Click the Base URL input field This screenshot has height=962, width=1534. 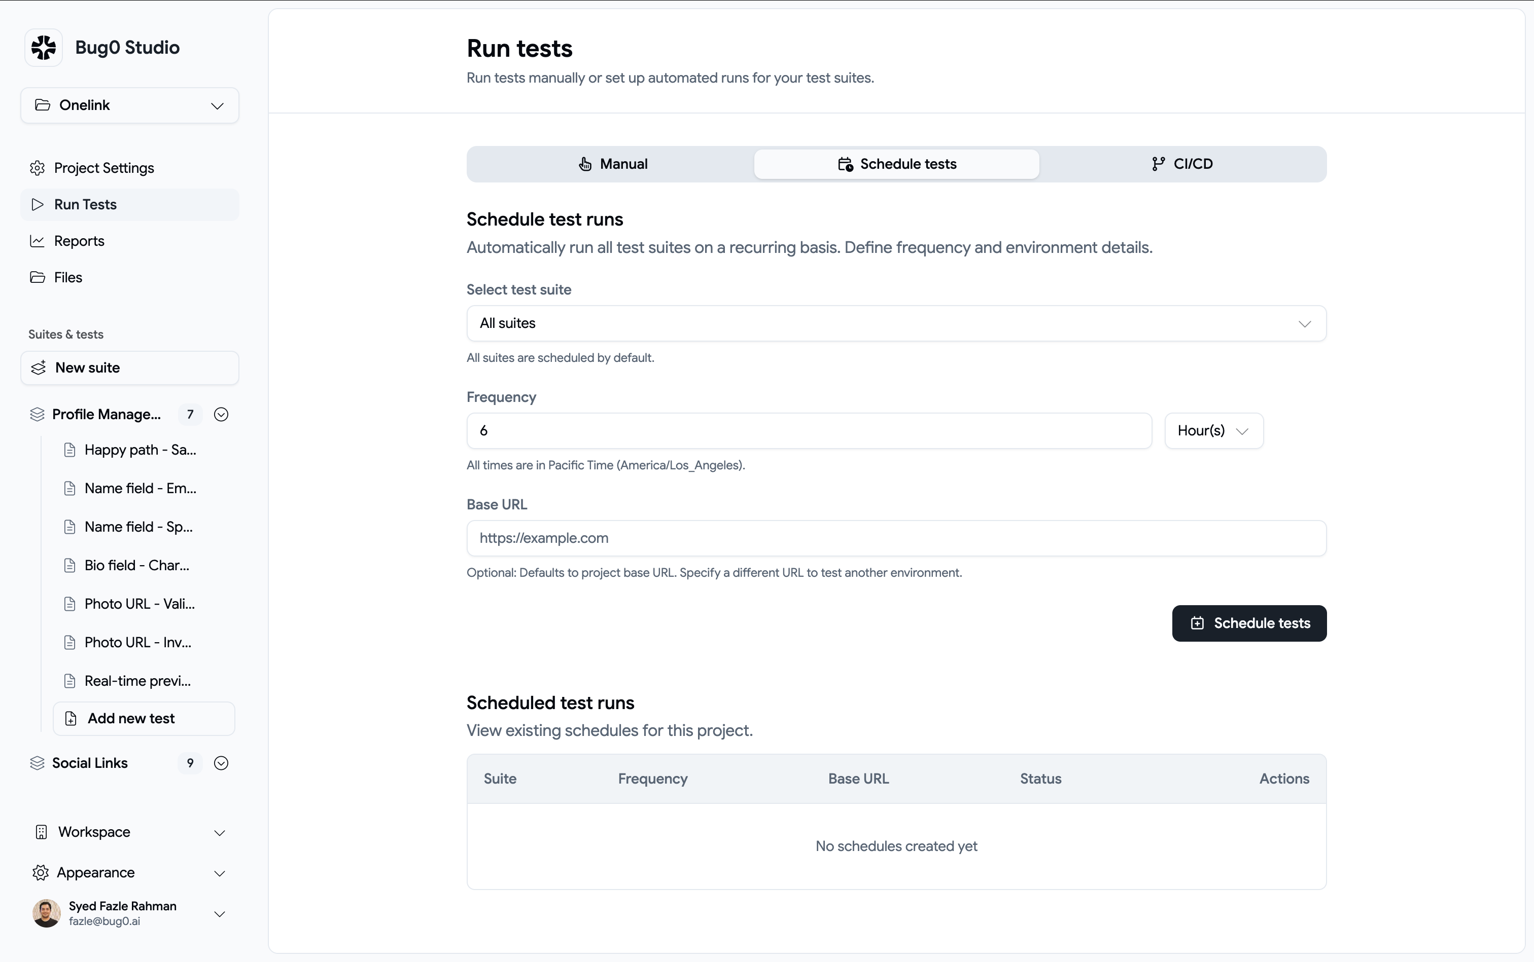(x=895, y=538)
